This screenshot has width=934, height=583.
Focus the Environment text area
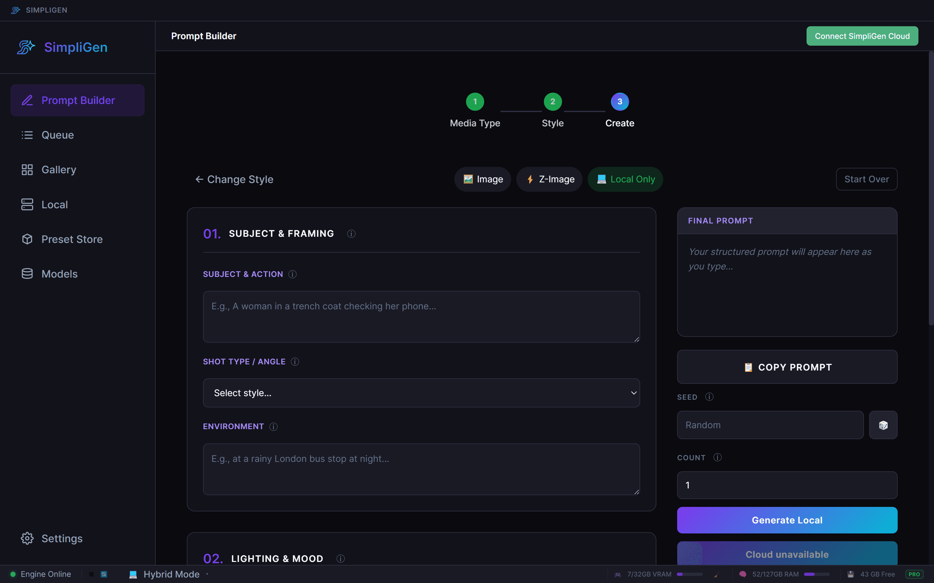(x=422, y=469)
